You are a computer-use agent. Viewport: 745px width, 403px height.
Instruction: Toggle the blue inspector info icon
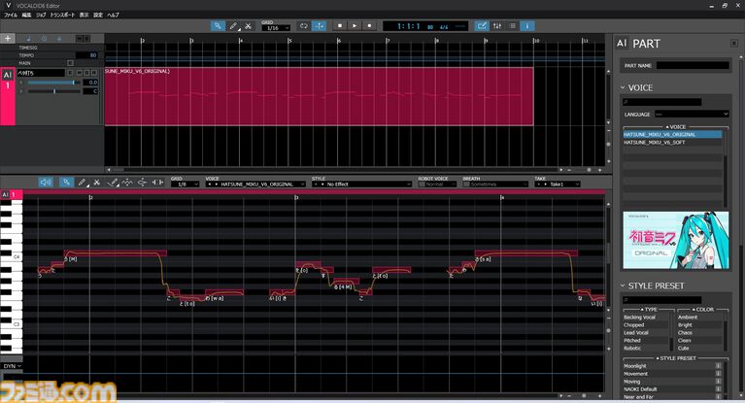[527, 26]
